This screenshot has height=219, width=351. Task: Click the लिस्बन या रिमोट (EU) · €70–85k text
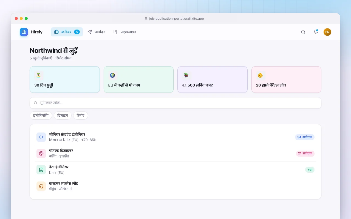click(72, 140)
